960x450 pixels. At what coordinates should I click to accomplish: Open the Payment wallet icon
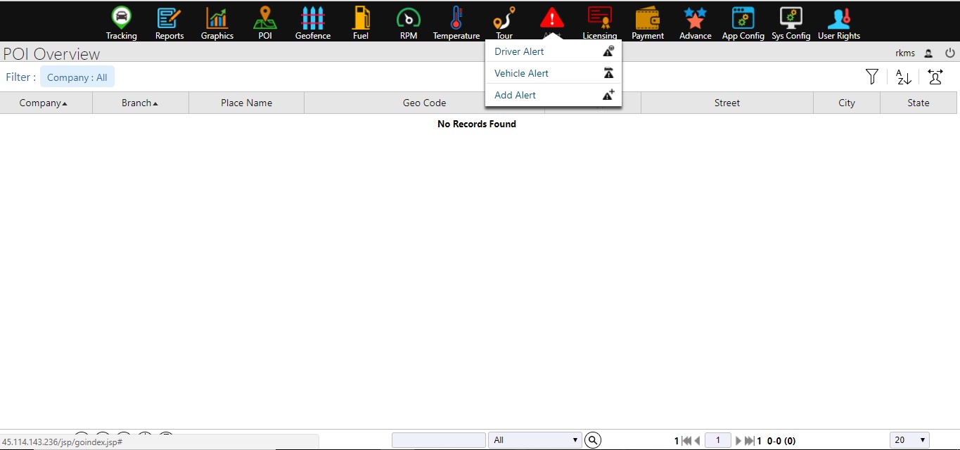pyautogui.click(x=647, y=18)
